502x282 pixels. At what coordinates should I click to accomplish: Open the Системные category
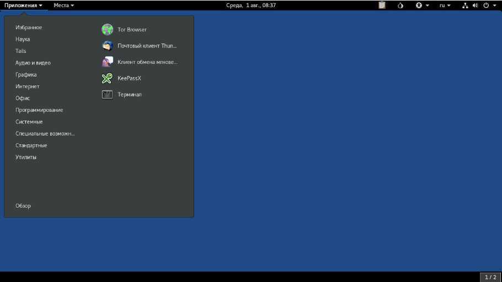coord(29,122)
